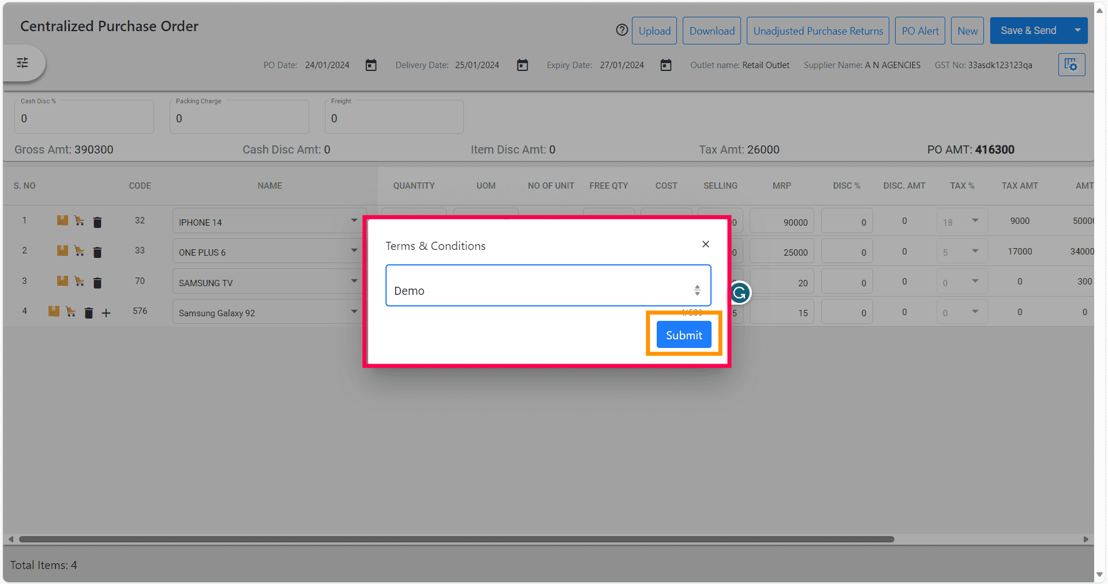Screen dimensions: 1108x584
Task: Add a new row with the plus icon
Action: 106,313
